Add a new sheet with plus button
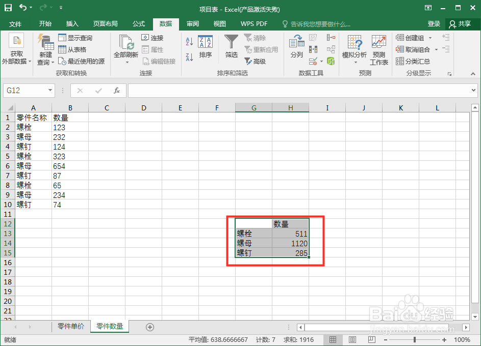The width and height of the screenshot is (481, 346). pyautogui.click(x=149, y=327)
